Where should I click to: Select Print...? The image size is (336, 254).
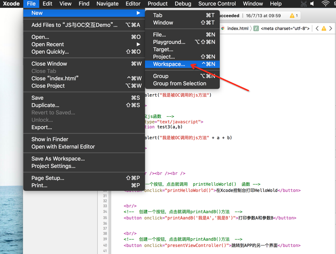pos(84,185)
